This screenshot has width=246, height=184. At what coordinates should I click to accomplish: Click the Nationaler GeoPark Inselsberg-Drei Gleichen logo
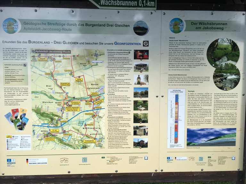pyautogui.click(x=37, y=161)
